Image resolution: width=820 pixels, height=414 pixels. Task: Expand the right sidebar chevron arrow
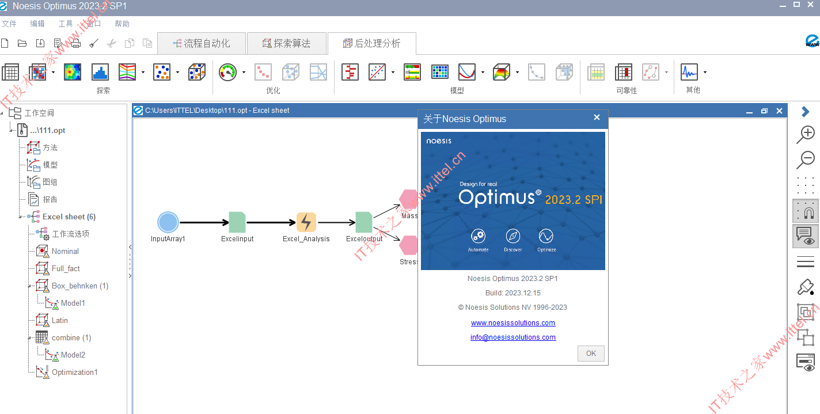coord(806,112)
